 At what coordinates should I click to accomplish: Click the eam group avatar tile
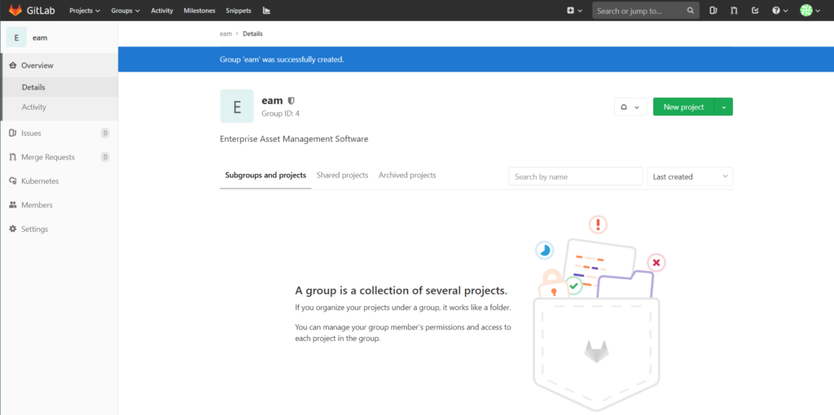(x=237, y=107)
